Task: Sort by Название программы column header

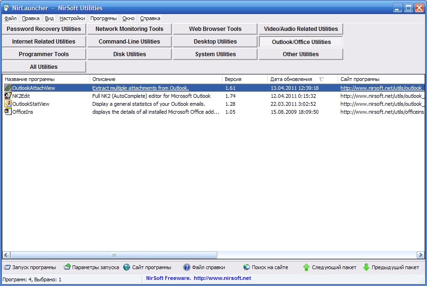Action: pos(46,79)
